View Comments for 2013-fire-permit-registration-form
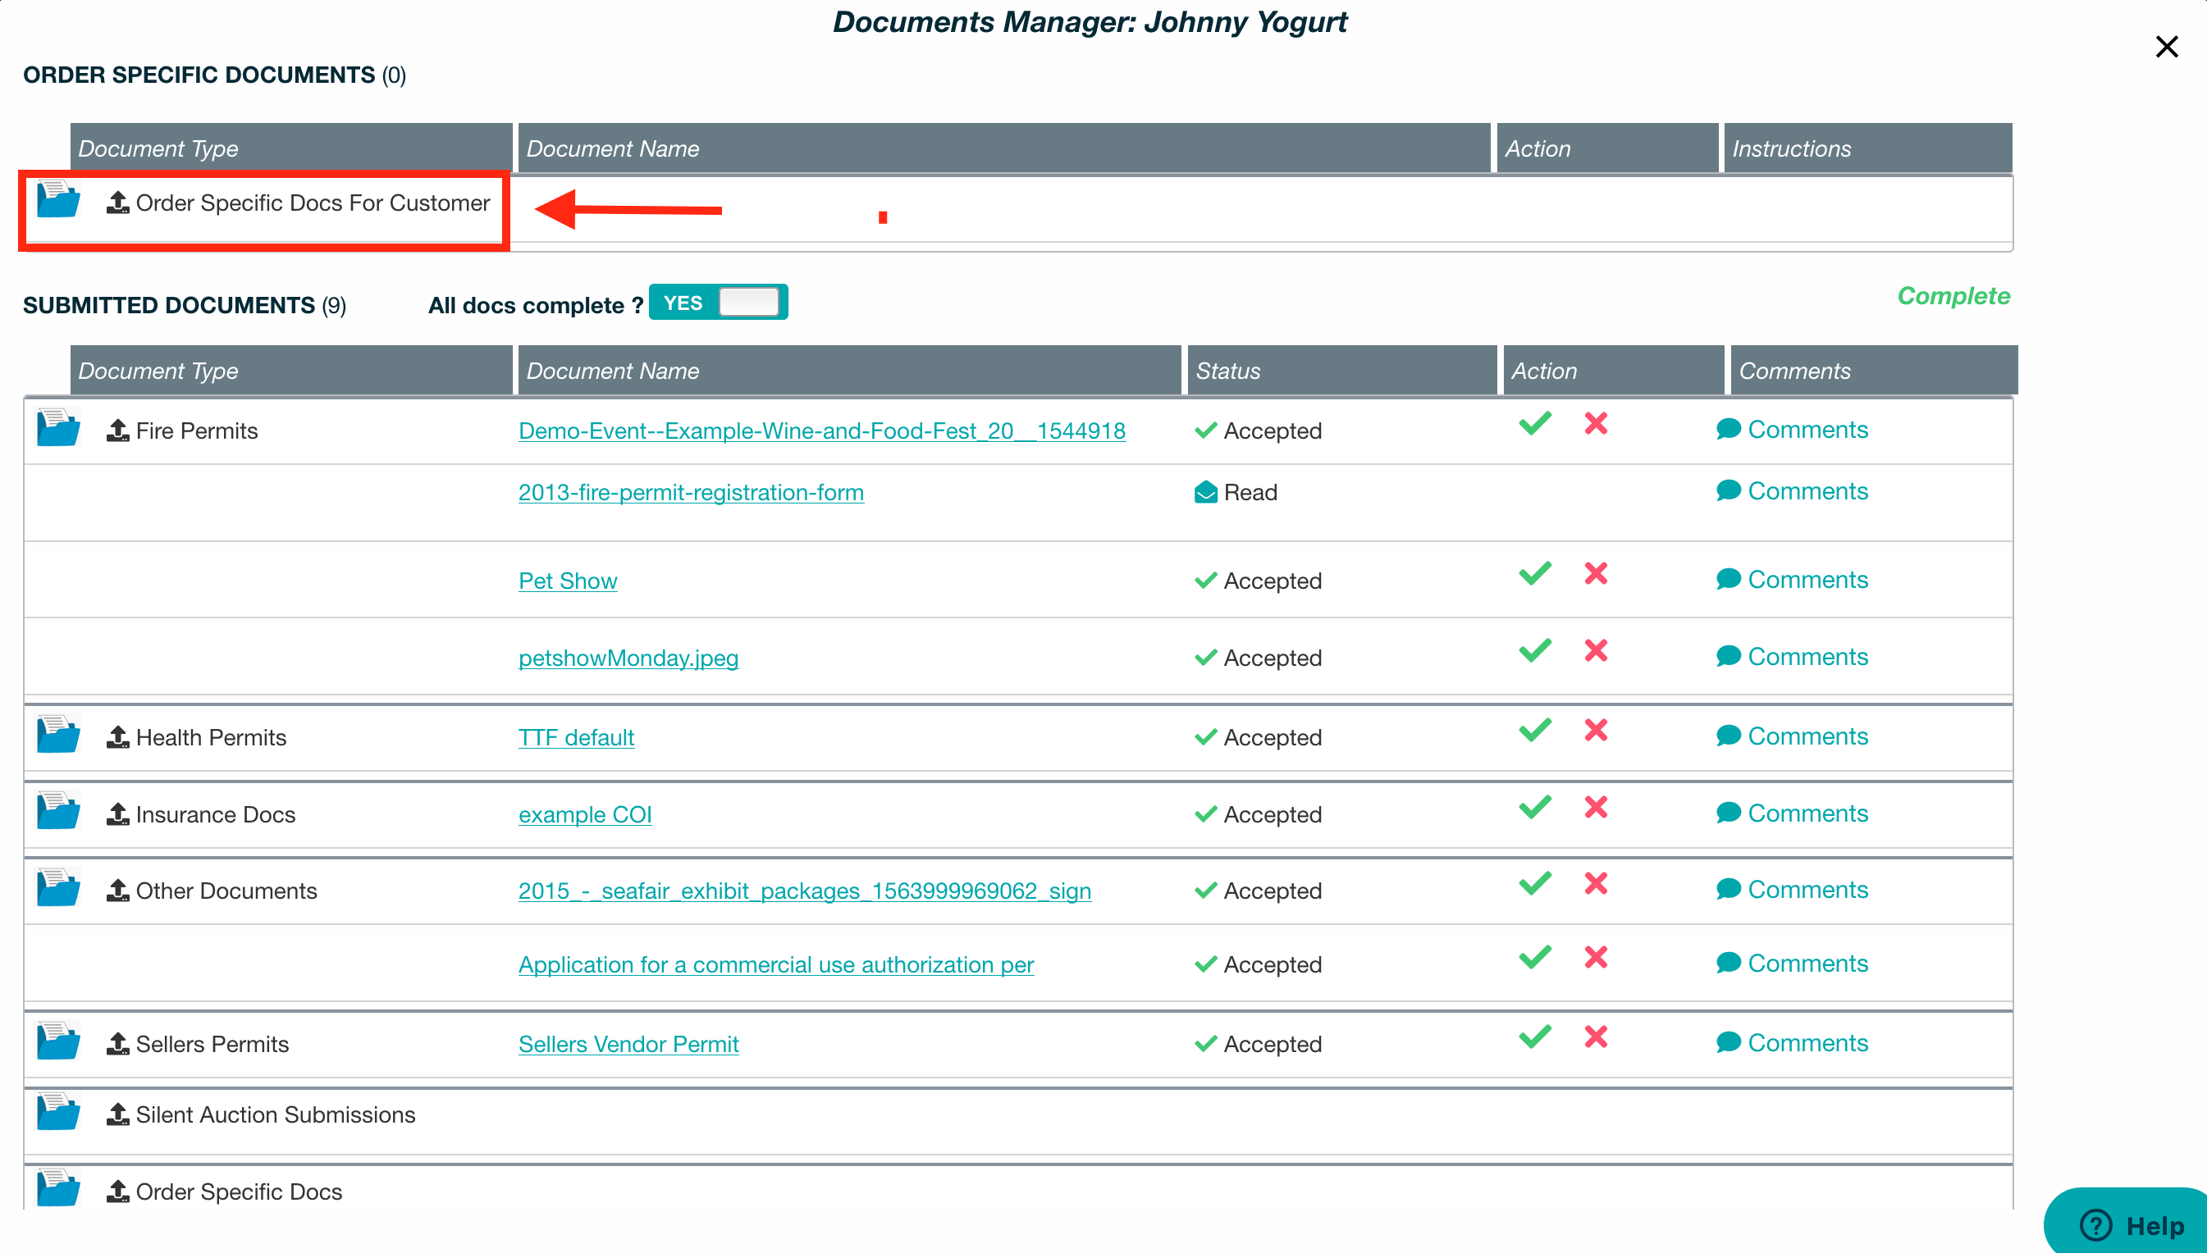 pyautogui.click(x=1792, y=490)
